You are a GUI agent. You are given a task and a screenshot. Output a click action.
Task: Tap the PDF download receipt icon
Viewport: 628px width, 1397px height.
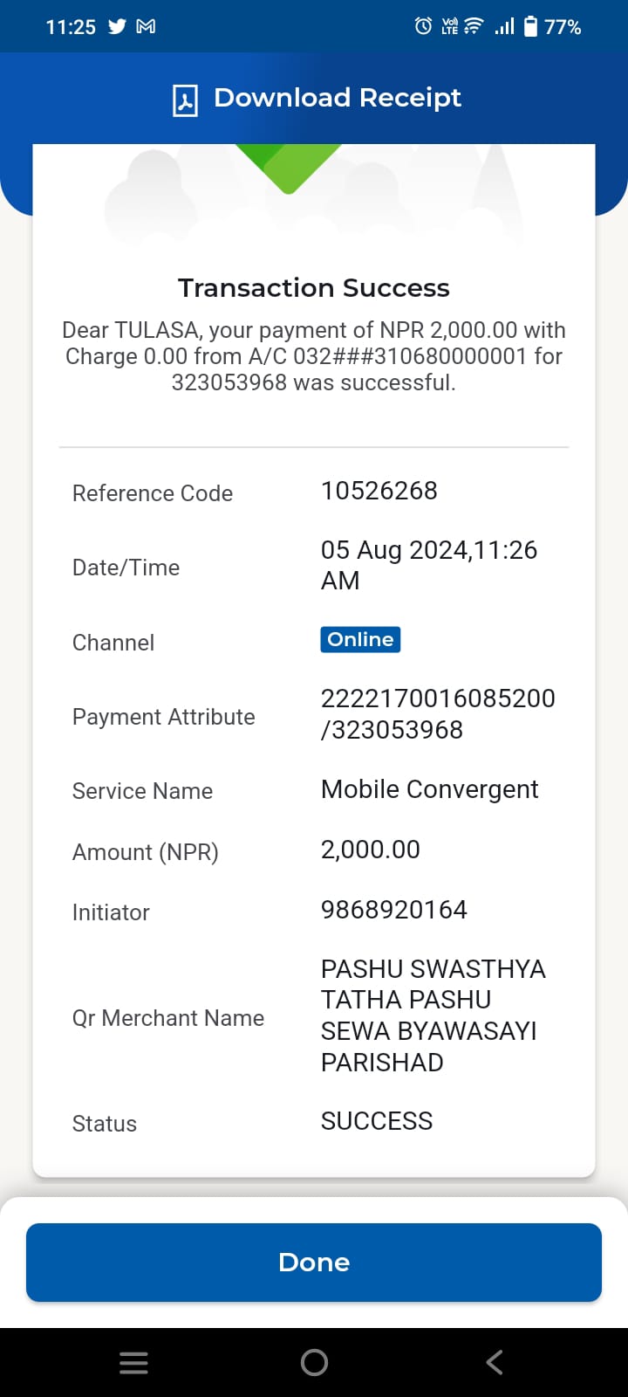click(x=185, y=100)
